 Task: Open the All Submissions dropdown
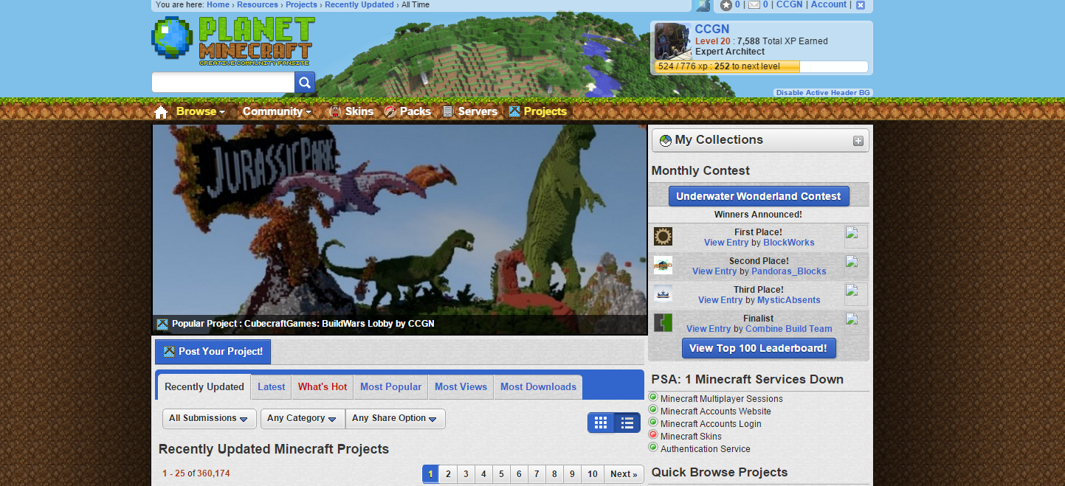pos(209,419)
